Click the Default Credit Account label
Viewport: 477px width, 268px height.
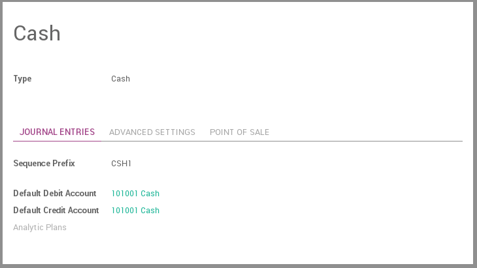pos(56,211)
